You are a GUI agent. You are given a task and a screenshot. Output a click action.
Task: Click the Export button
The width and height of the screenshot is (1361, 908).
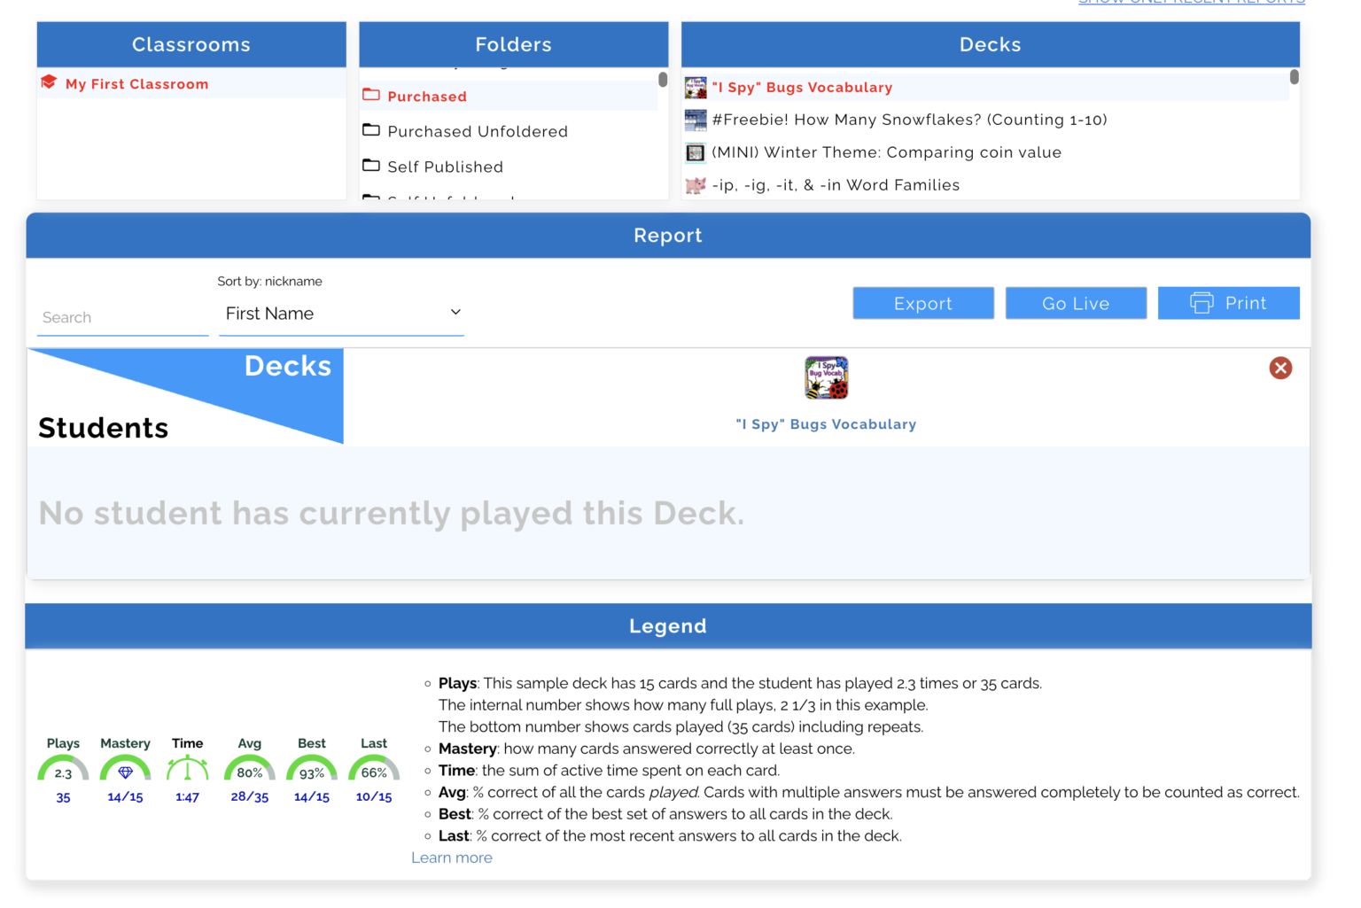923,303
